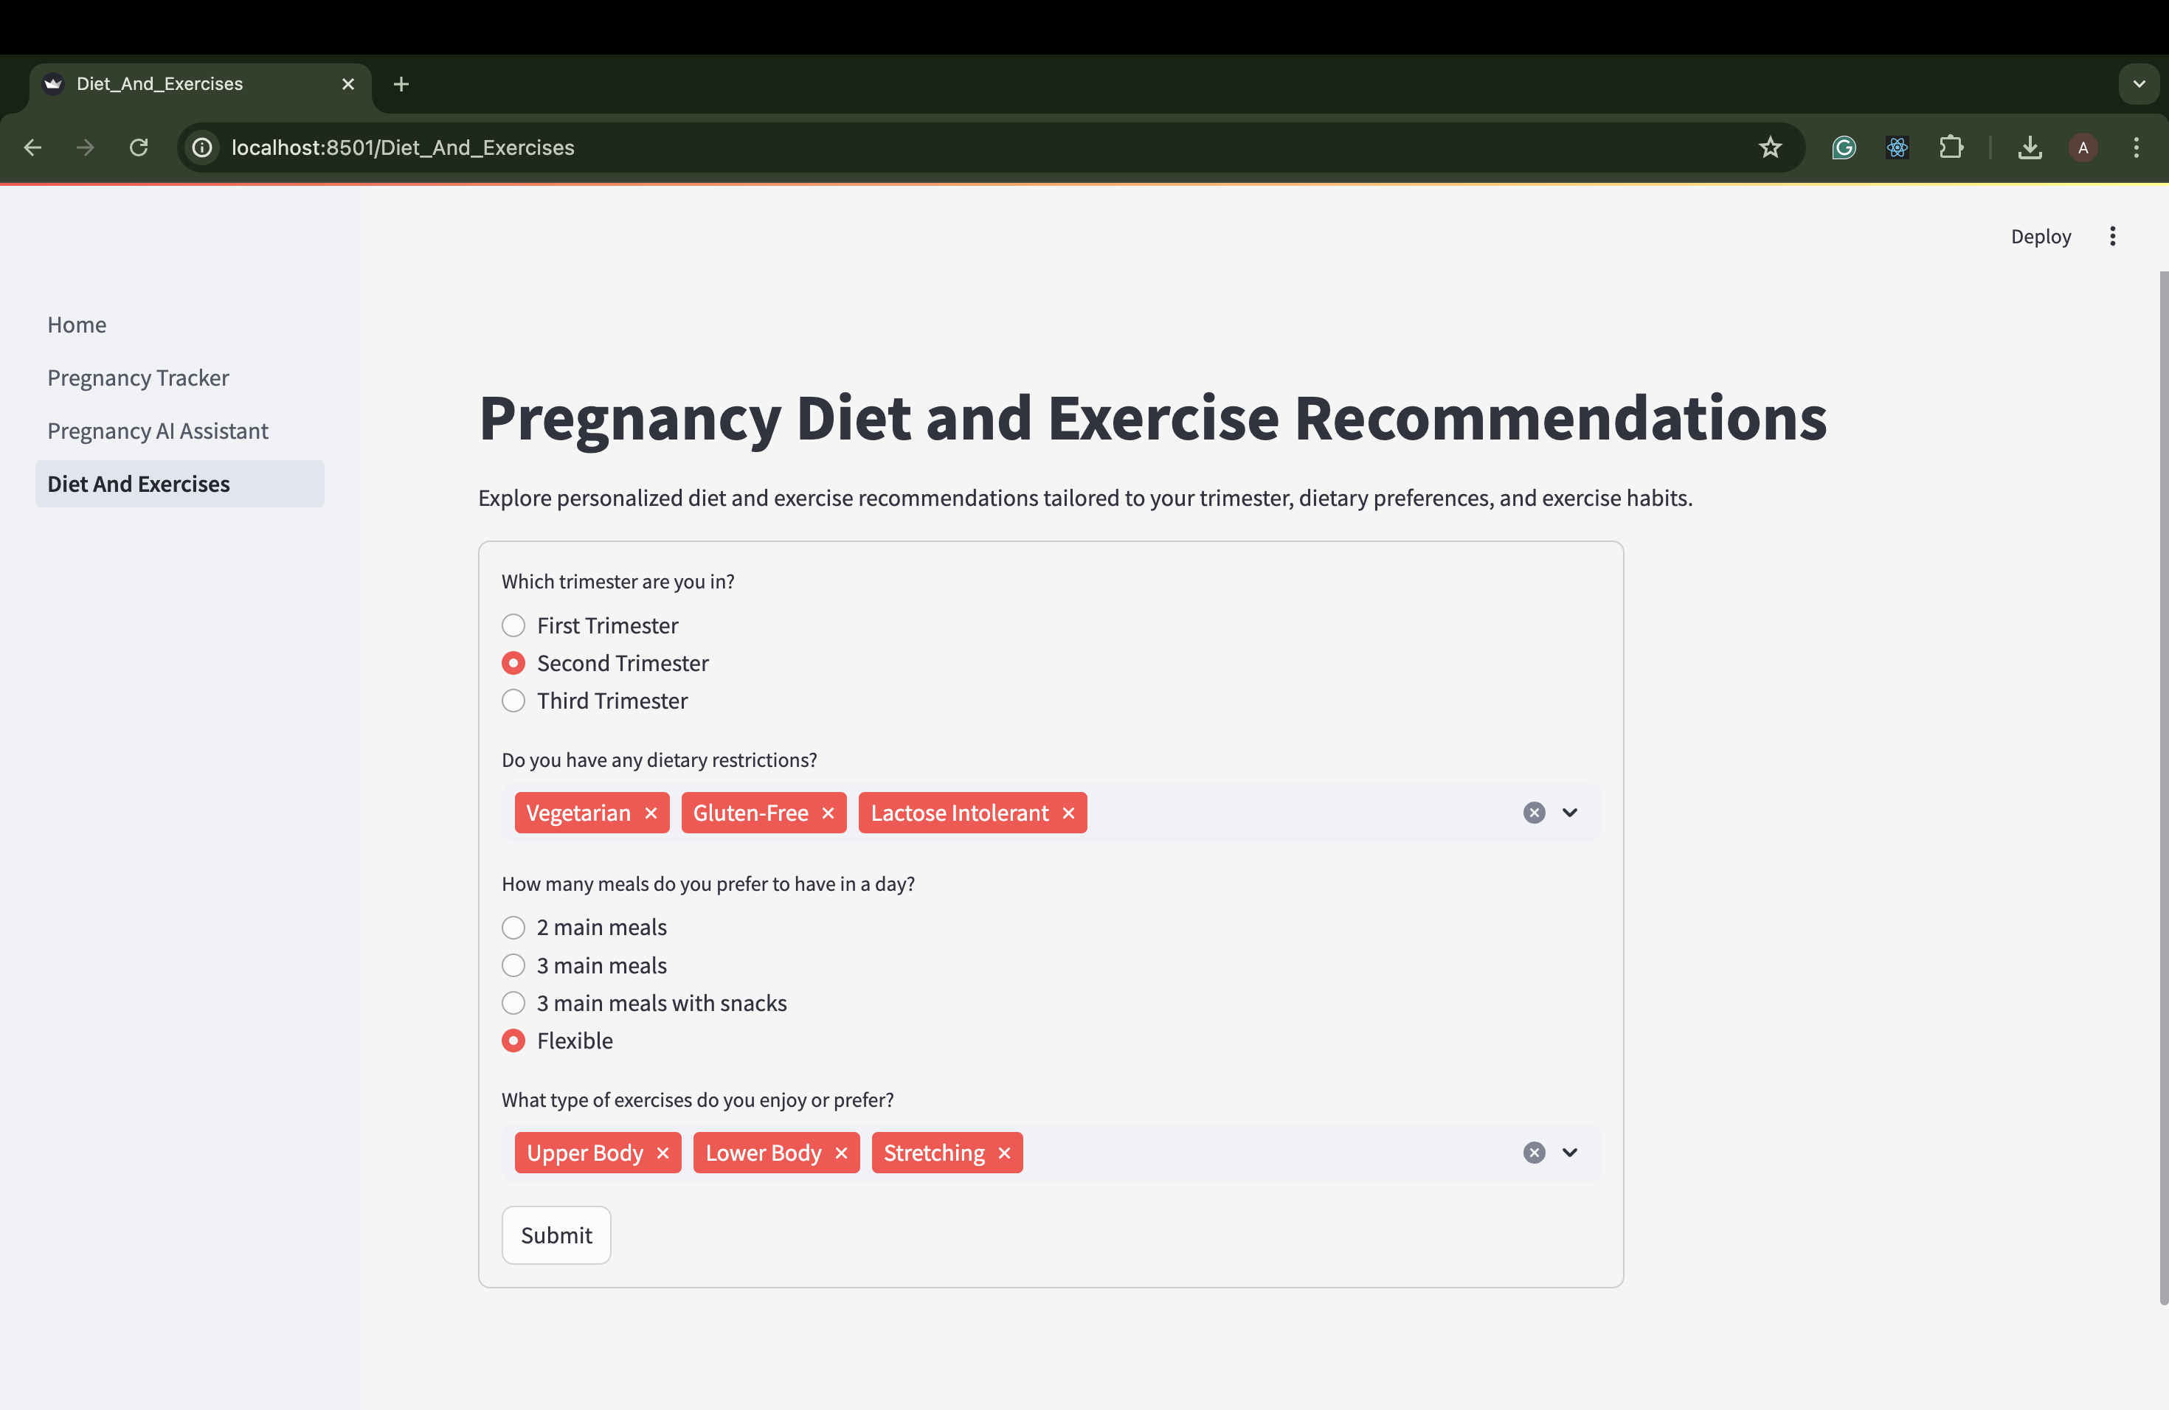Remove the Lactose Intolerant tag

coord(1068,813)
